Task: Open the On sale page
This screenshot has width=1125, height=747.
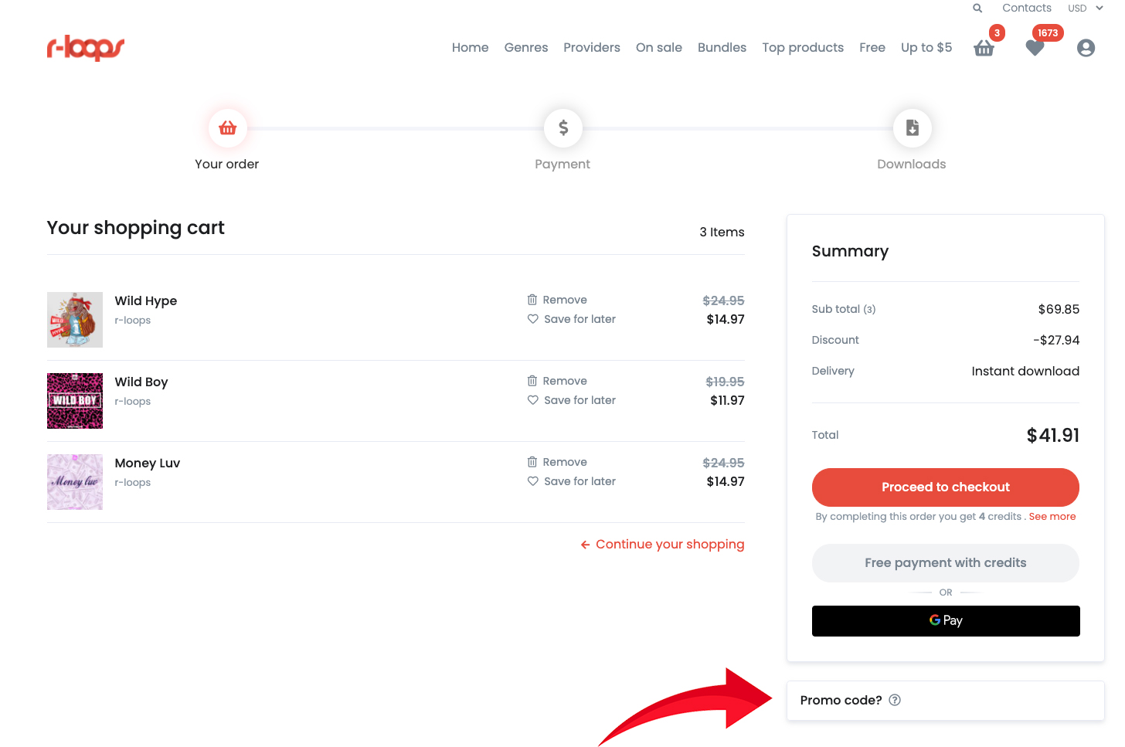Action: coord(659,47)
